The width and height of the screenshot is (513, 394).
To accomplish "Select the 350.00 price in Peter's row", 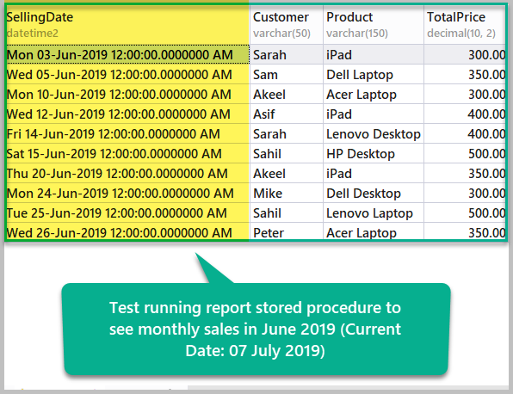I will click(465, 231).
